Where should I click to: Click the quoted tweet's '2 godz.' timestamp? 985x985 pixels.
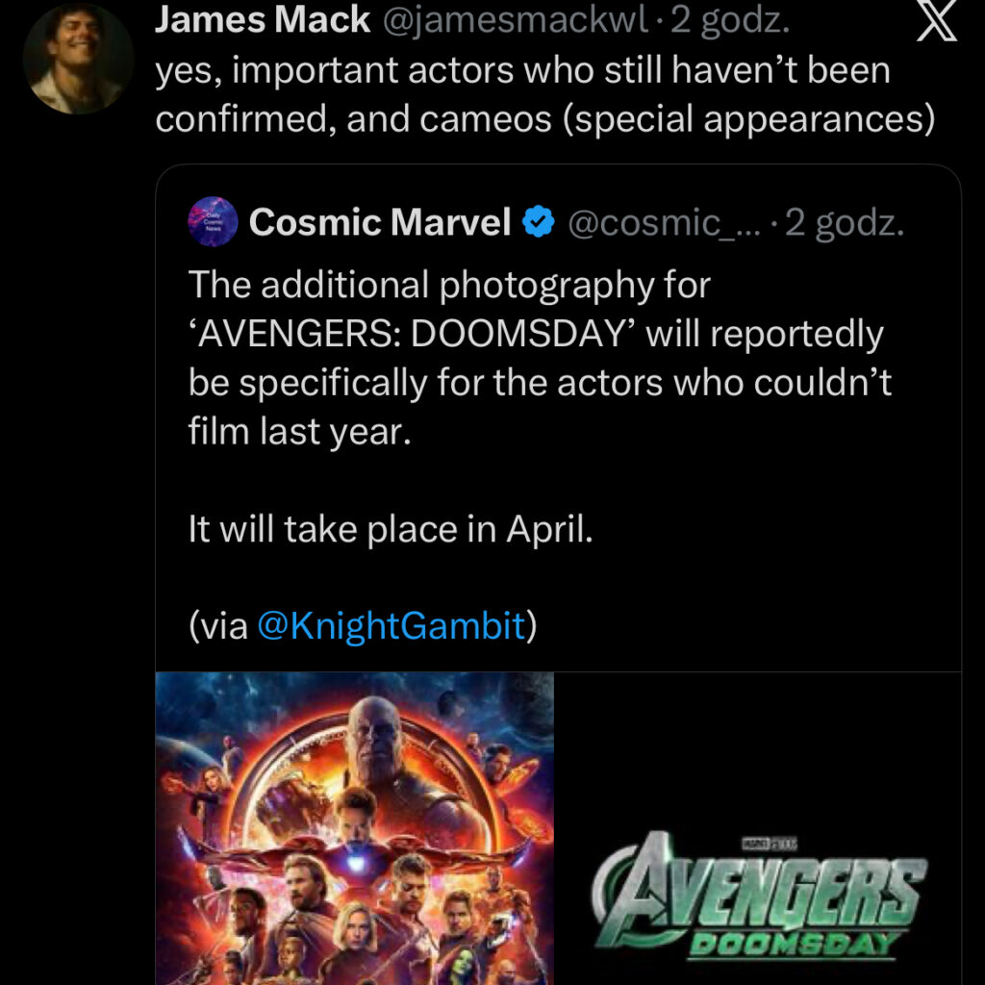(845, 223)
